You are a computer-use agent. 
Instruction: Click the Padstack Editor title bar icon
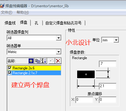pyautogui.click(x=2, y=6)
